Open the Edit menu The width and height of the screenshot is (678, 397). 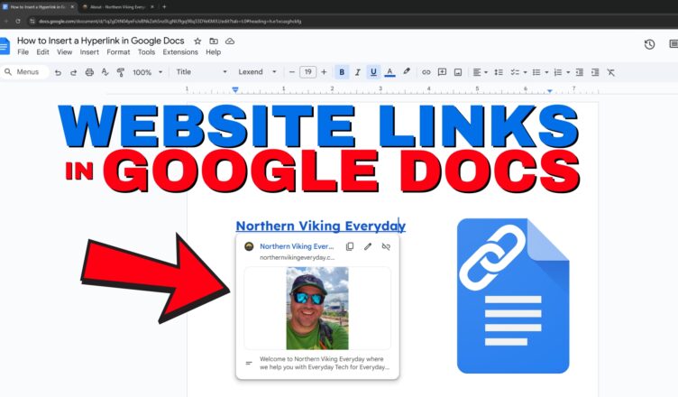click(42, 52)
